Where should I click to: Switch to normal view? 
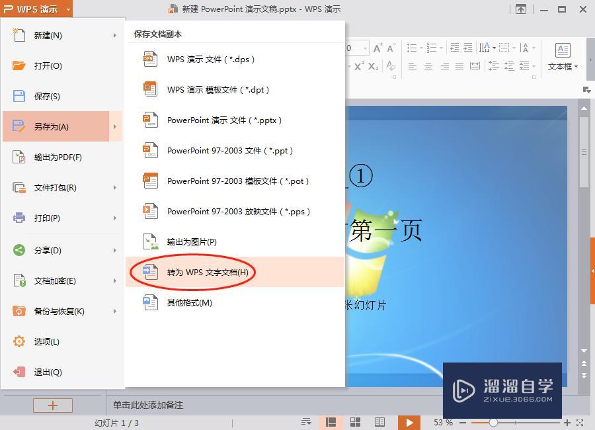(x=331, y=423)
